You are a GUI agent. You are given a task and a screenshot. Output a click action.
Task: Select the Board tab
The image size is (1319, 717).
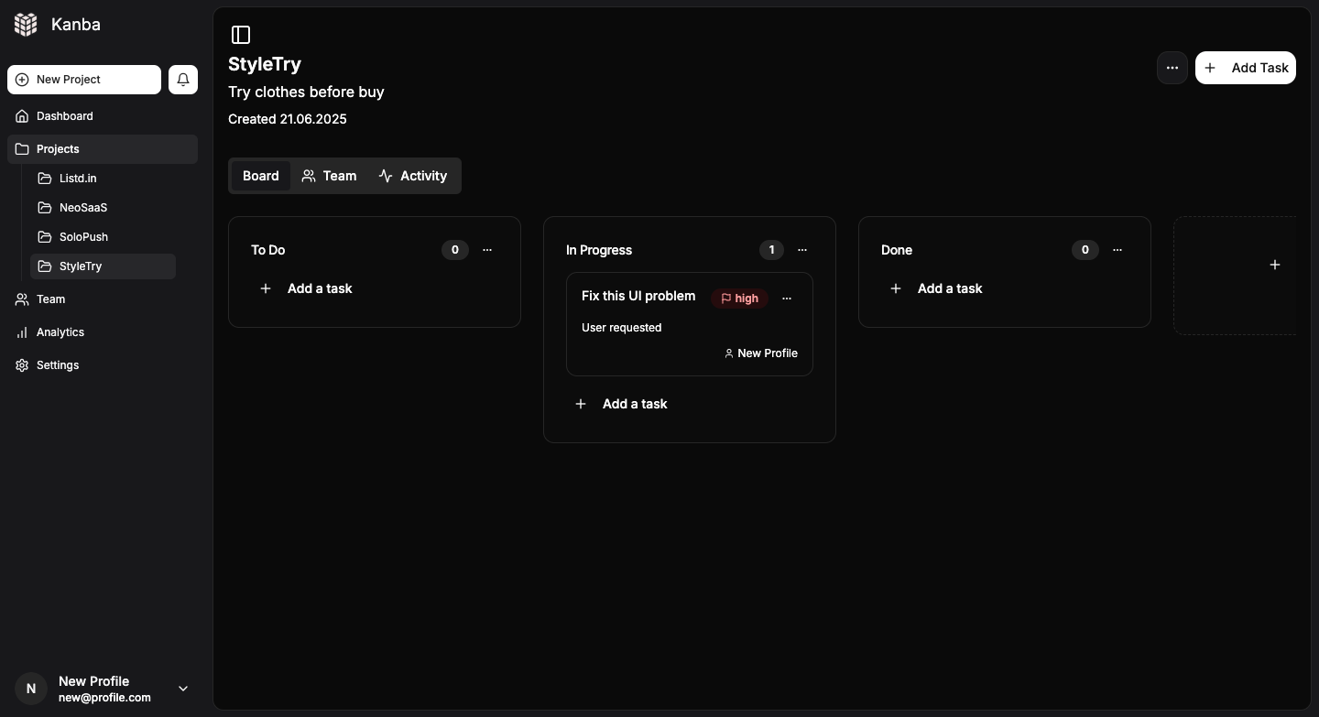pyautogui.click(x=260, y=176)
